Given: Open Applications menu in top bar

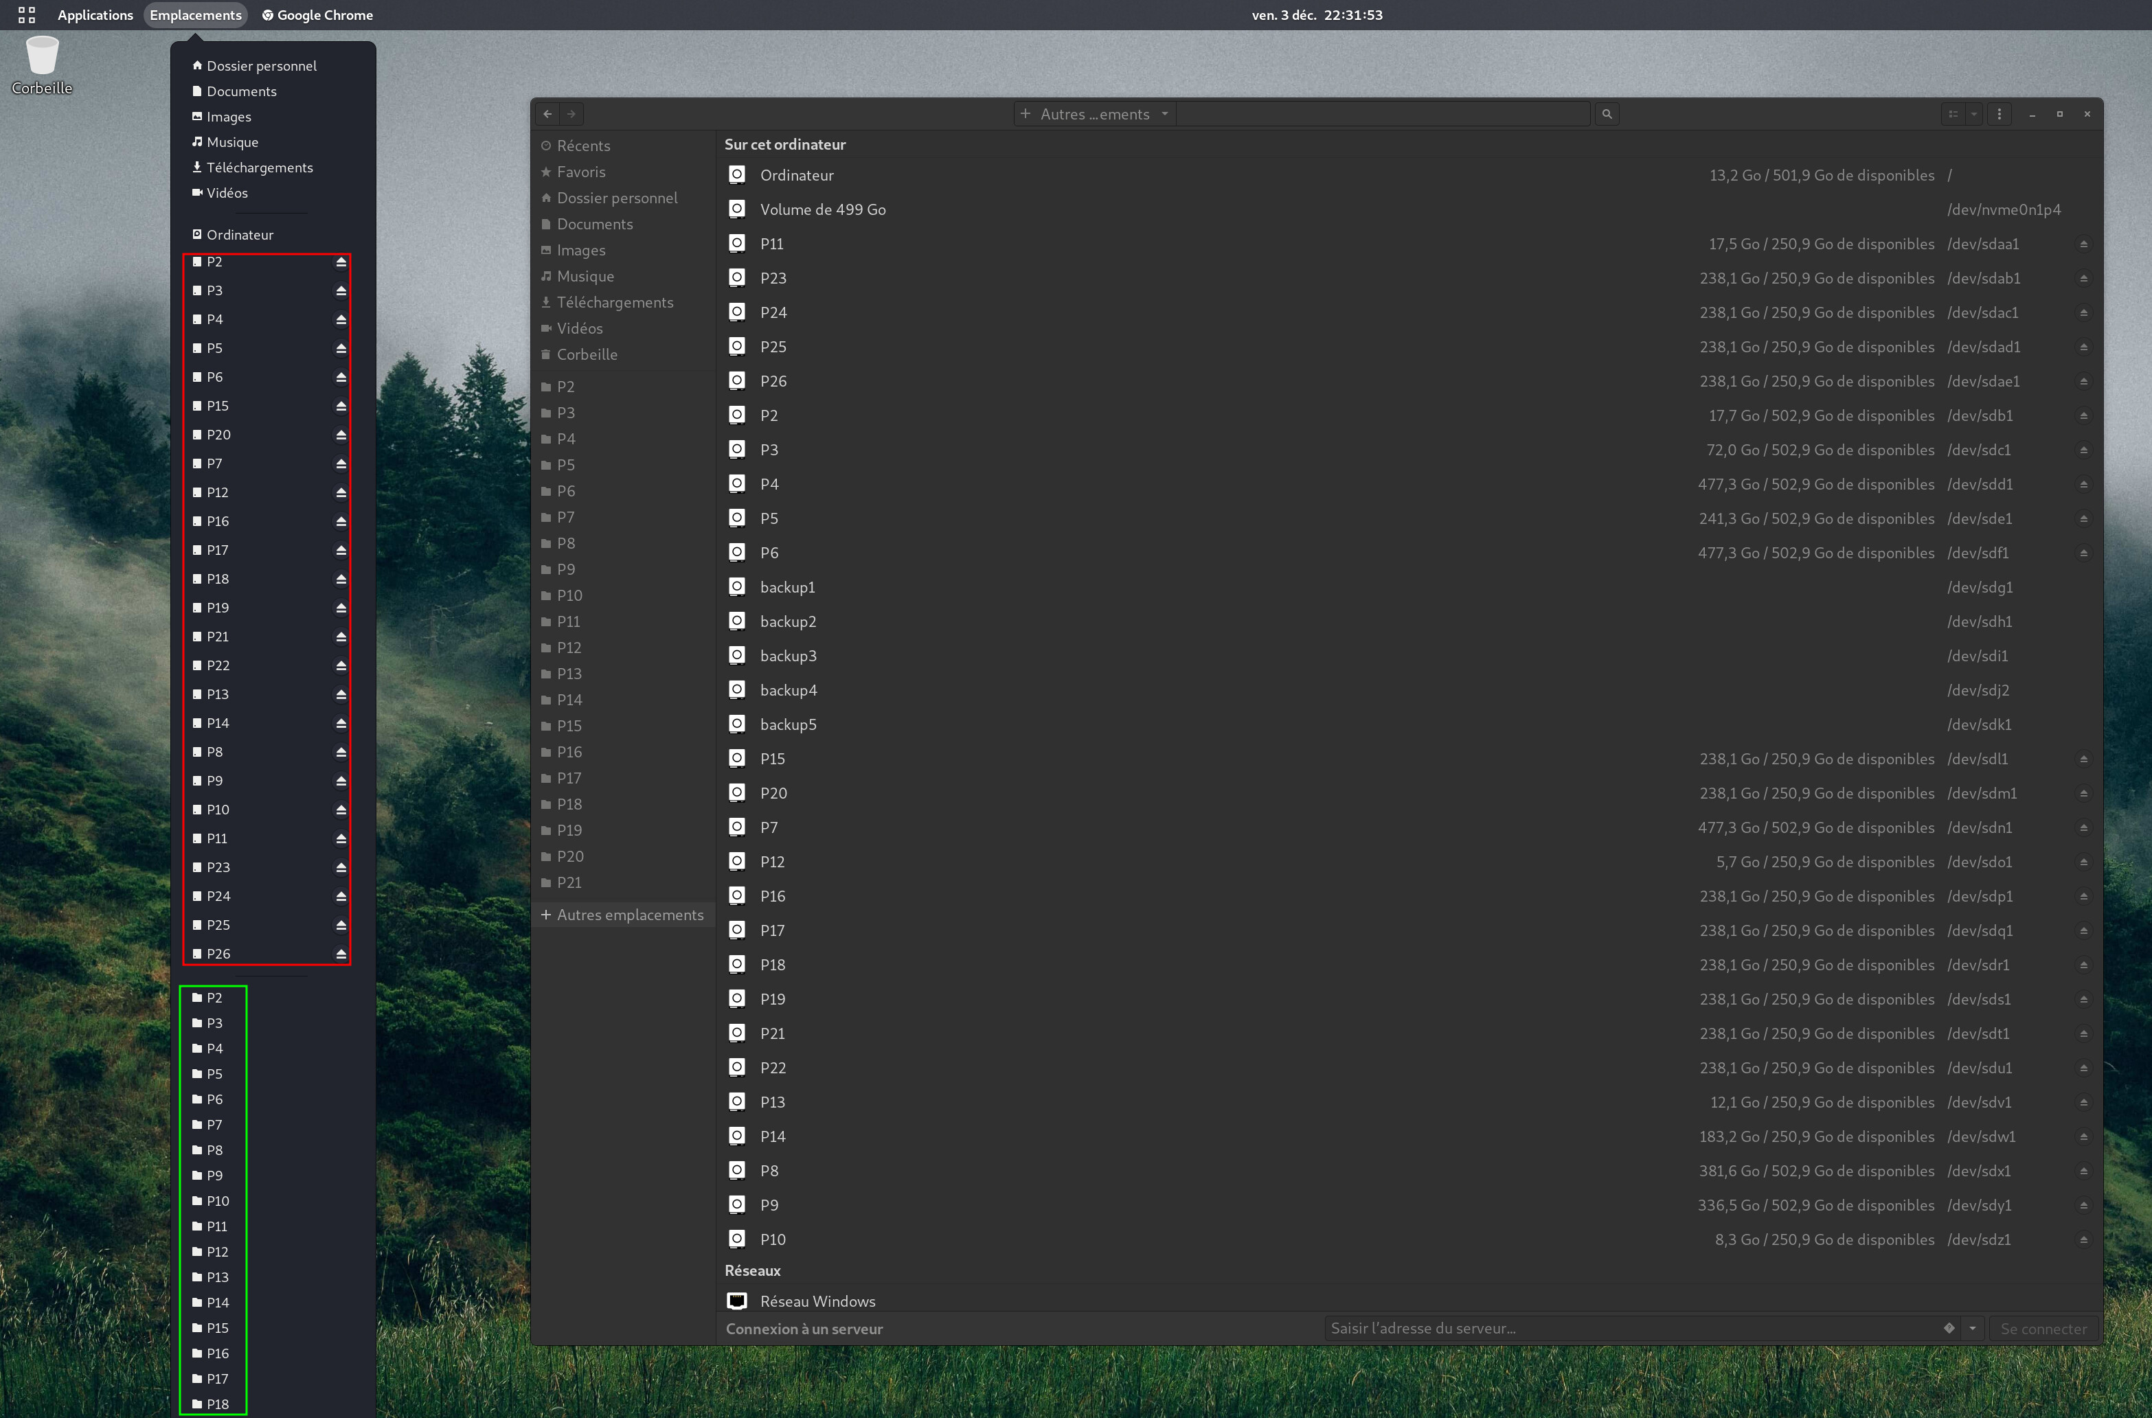Looking at the screenshot, I should (x=95, y=14).
